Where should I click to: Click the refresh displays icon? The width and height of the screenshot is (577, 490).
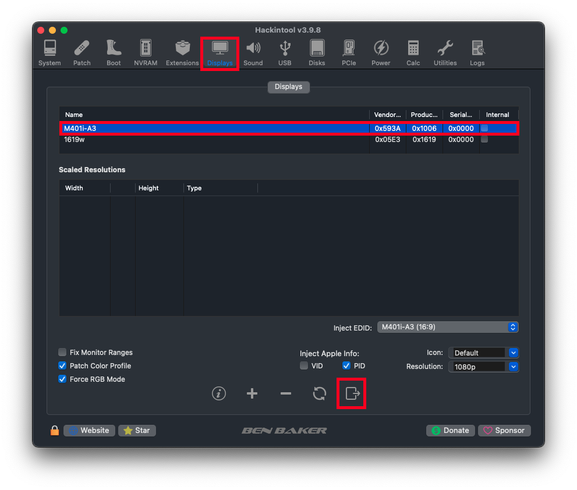pos(319,394)
